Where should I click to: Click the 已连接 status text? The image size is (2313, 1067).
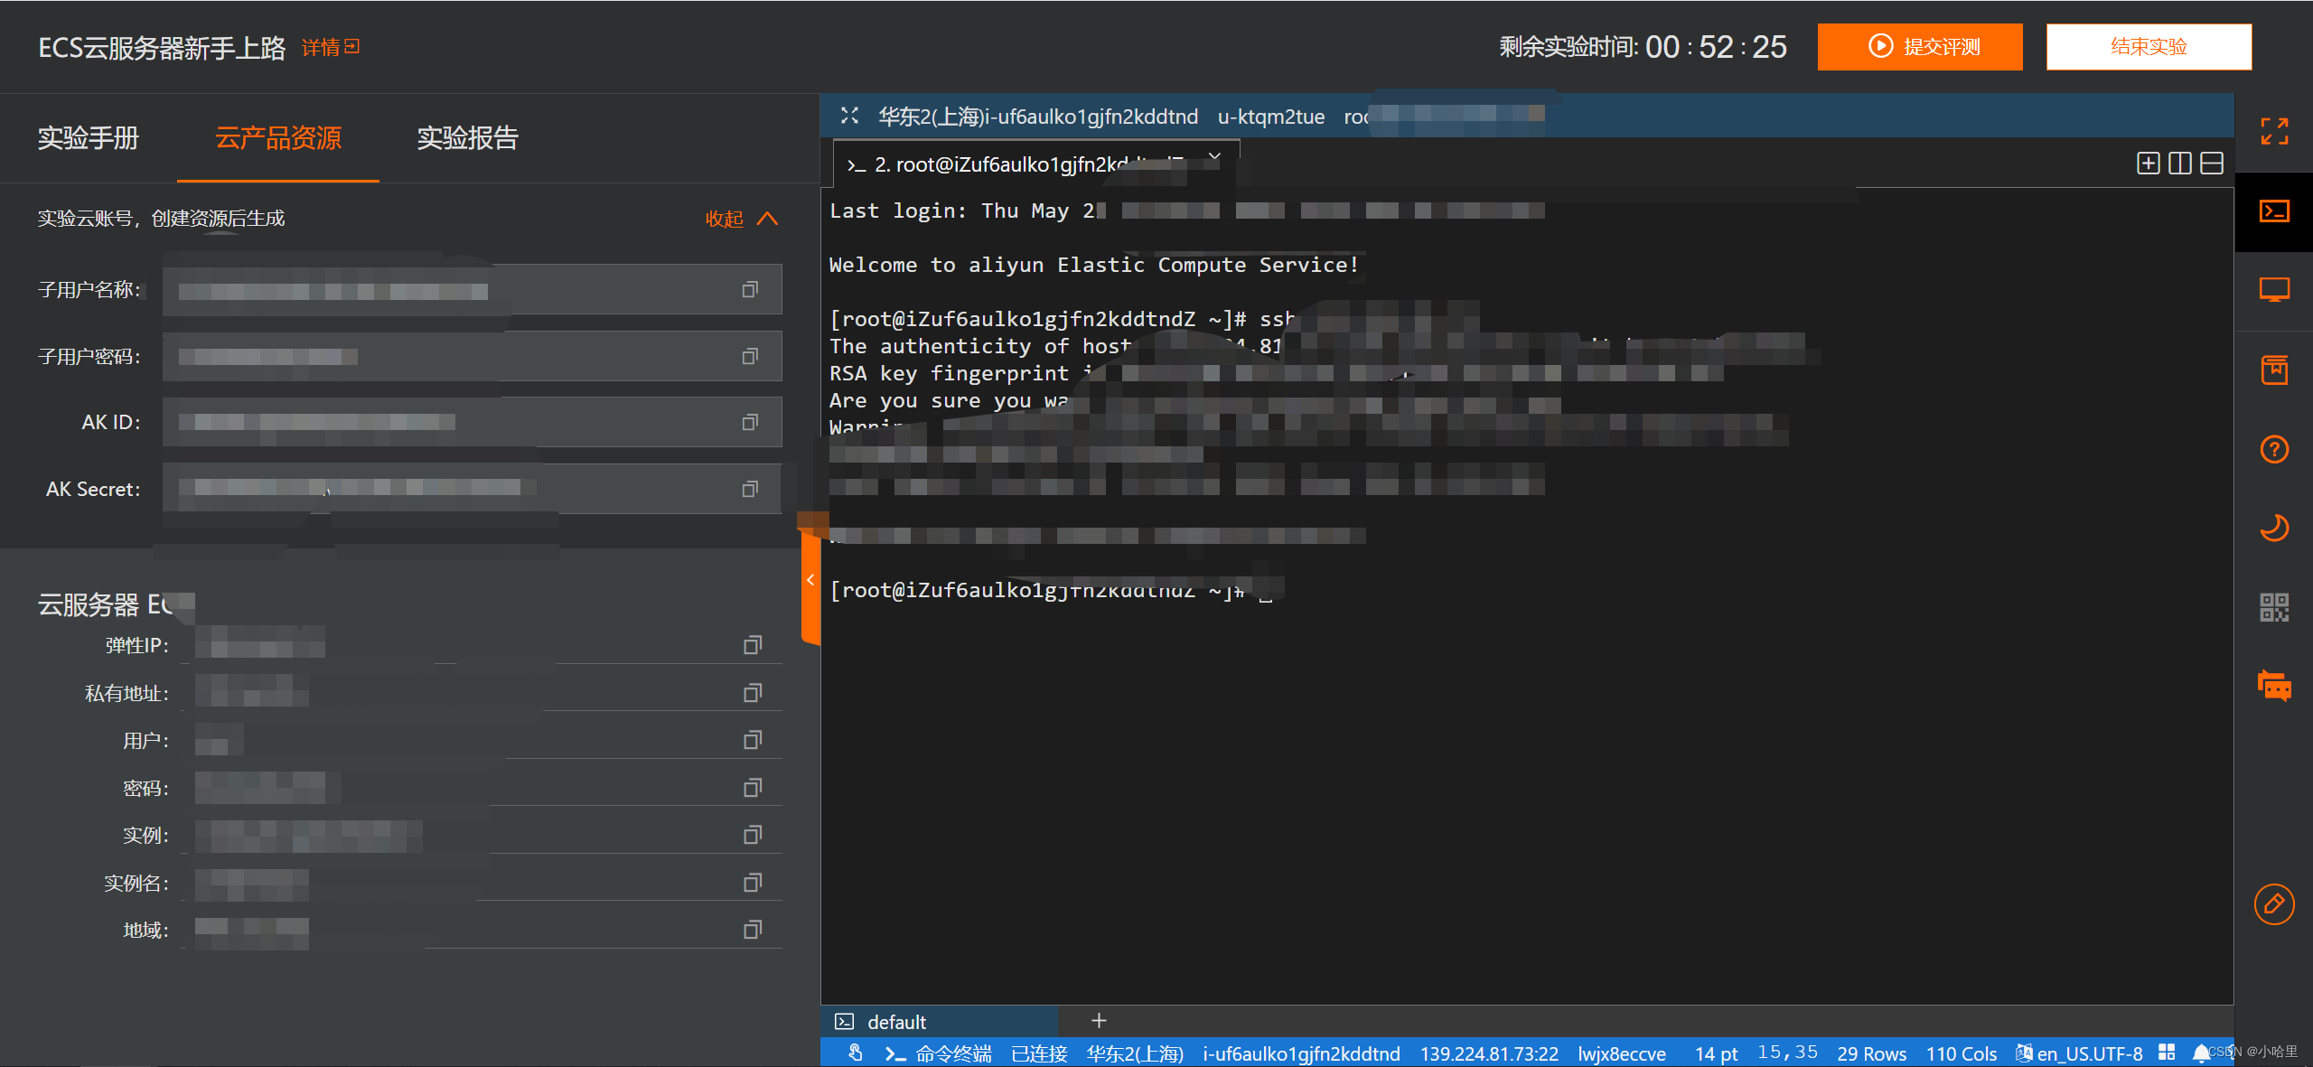tap(1039, 1053)
